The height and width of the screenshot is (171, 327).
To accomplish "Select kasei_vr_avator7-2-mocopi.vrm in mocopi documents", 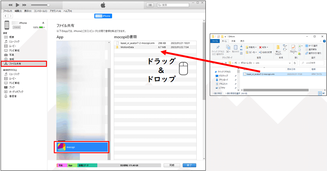I will 155,43.
